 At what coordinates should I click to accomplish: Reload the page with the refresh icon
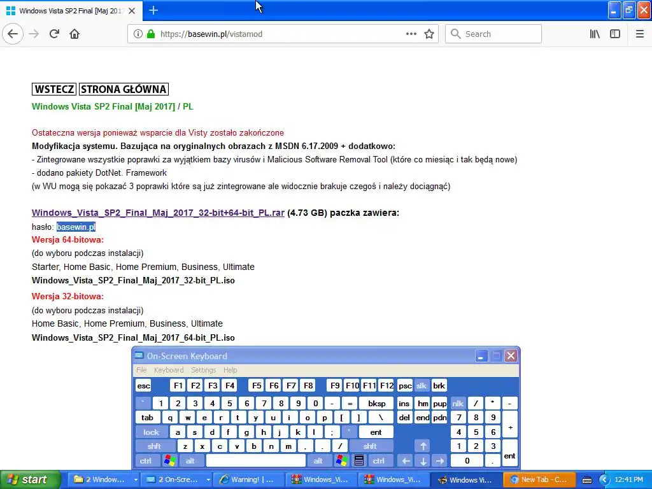[x=54, y=34]
